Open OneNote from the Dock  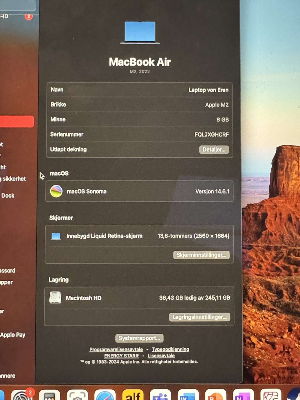click(x=243, y=395)
